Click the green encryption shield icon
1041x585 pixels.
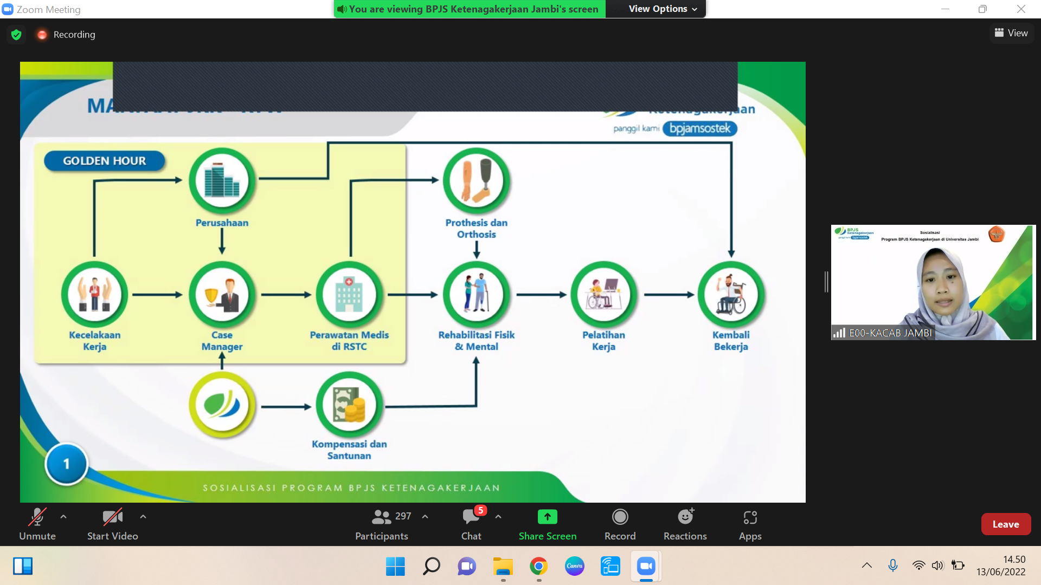click(16, 35)
